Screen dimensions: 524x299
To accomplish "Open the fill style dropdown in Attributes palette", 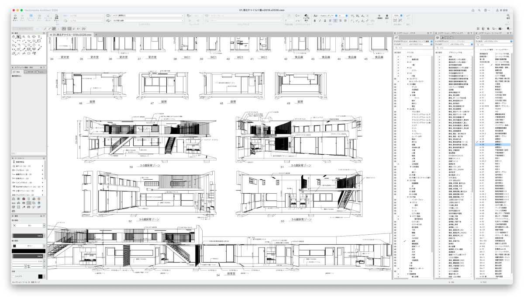I will pyautogui.click(x=28, y=226).
